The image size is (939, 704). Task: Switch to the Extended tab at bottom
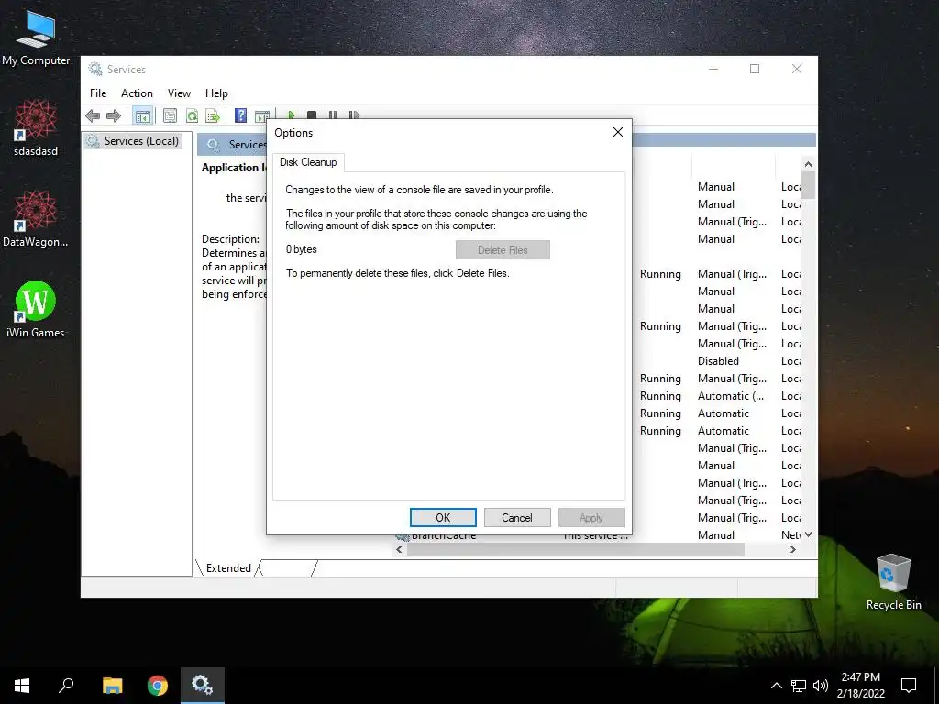click(x=228, y=568)
